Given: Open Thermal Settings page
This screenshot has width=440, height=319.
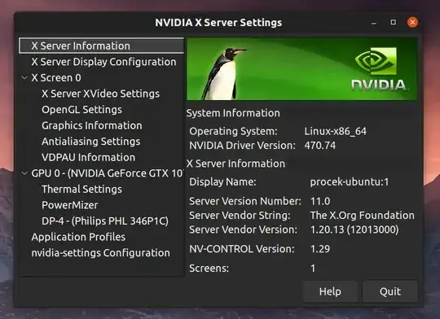Looking at the screenshot, I should click(x=81, y=190).
